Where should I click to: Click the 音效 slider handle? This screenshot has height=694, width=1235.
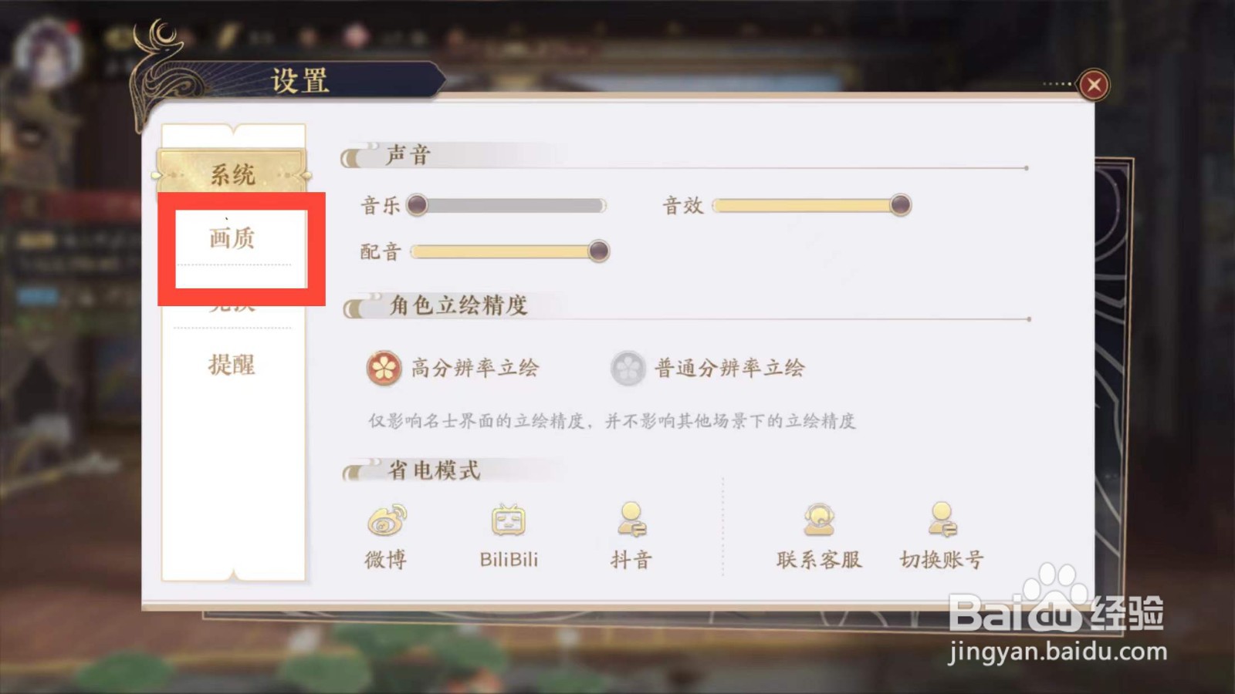(900, 205)
